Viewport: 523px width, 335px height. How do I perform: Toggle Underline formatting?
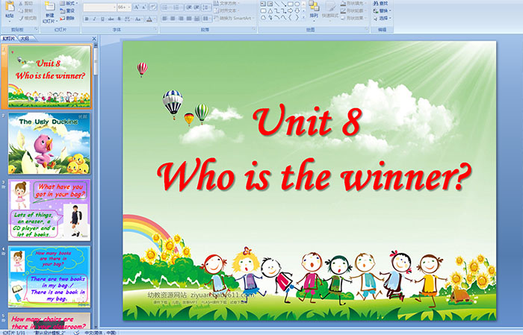(103, 19)
